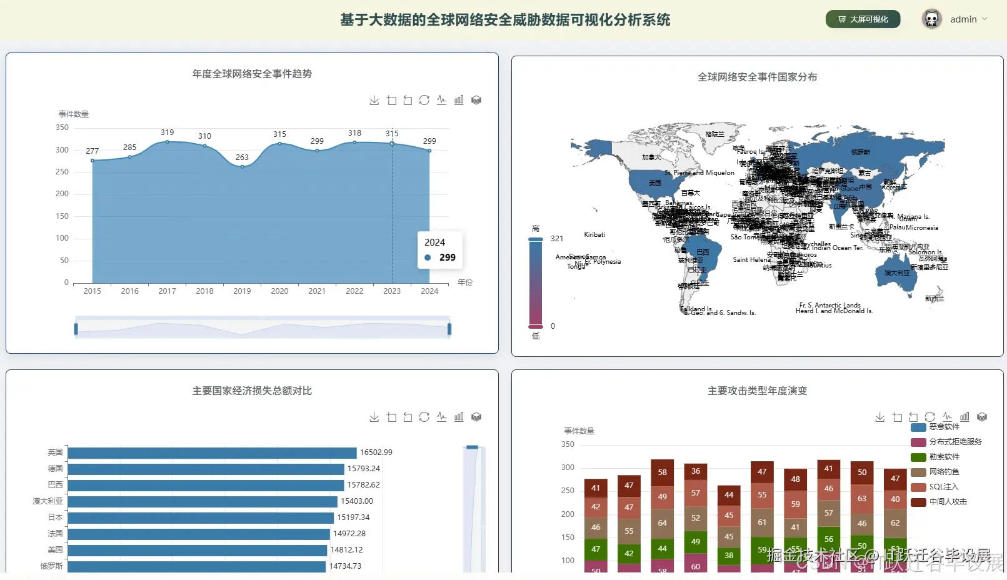Switch annual trend chart to bar view
The width and height of the screenshot is (1007, 580).
[459, 100]
